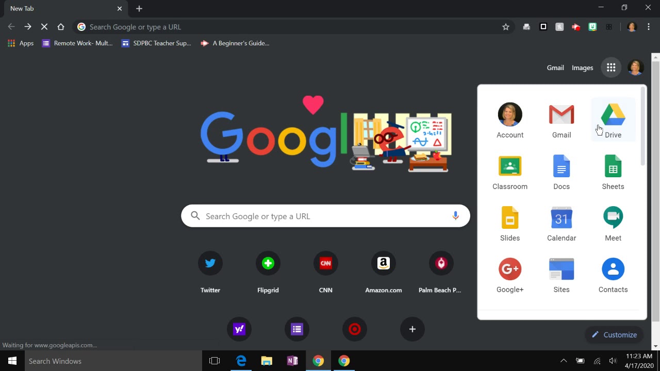The image size is (660, 371).
Task: Bookmark this tab with star icon
Action: [x=506, y=27]
